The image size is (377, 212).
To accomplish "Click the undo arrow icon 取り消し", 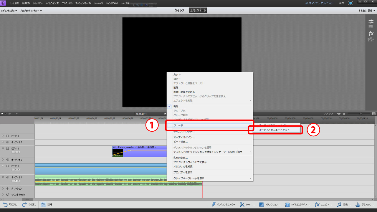I will tap(6, 204).
